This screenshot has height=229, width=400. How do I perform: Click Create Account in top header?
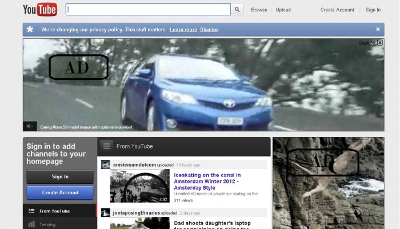[337, 10]
